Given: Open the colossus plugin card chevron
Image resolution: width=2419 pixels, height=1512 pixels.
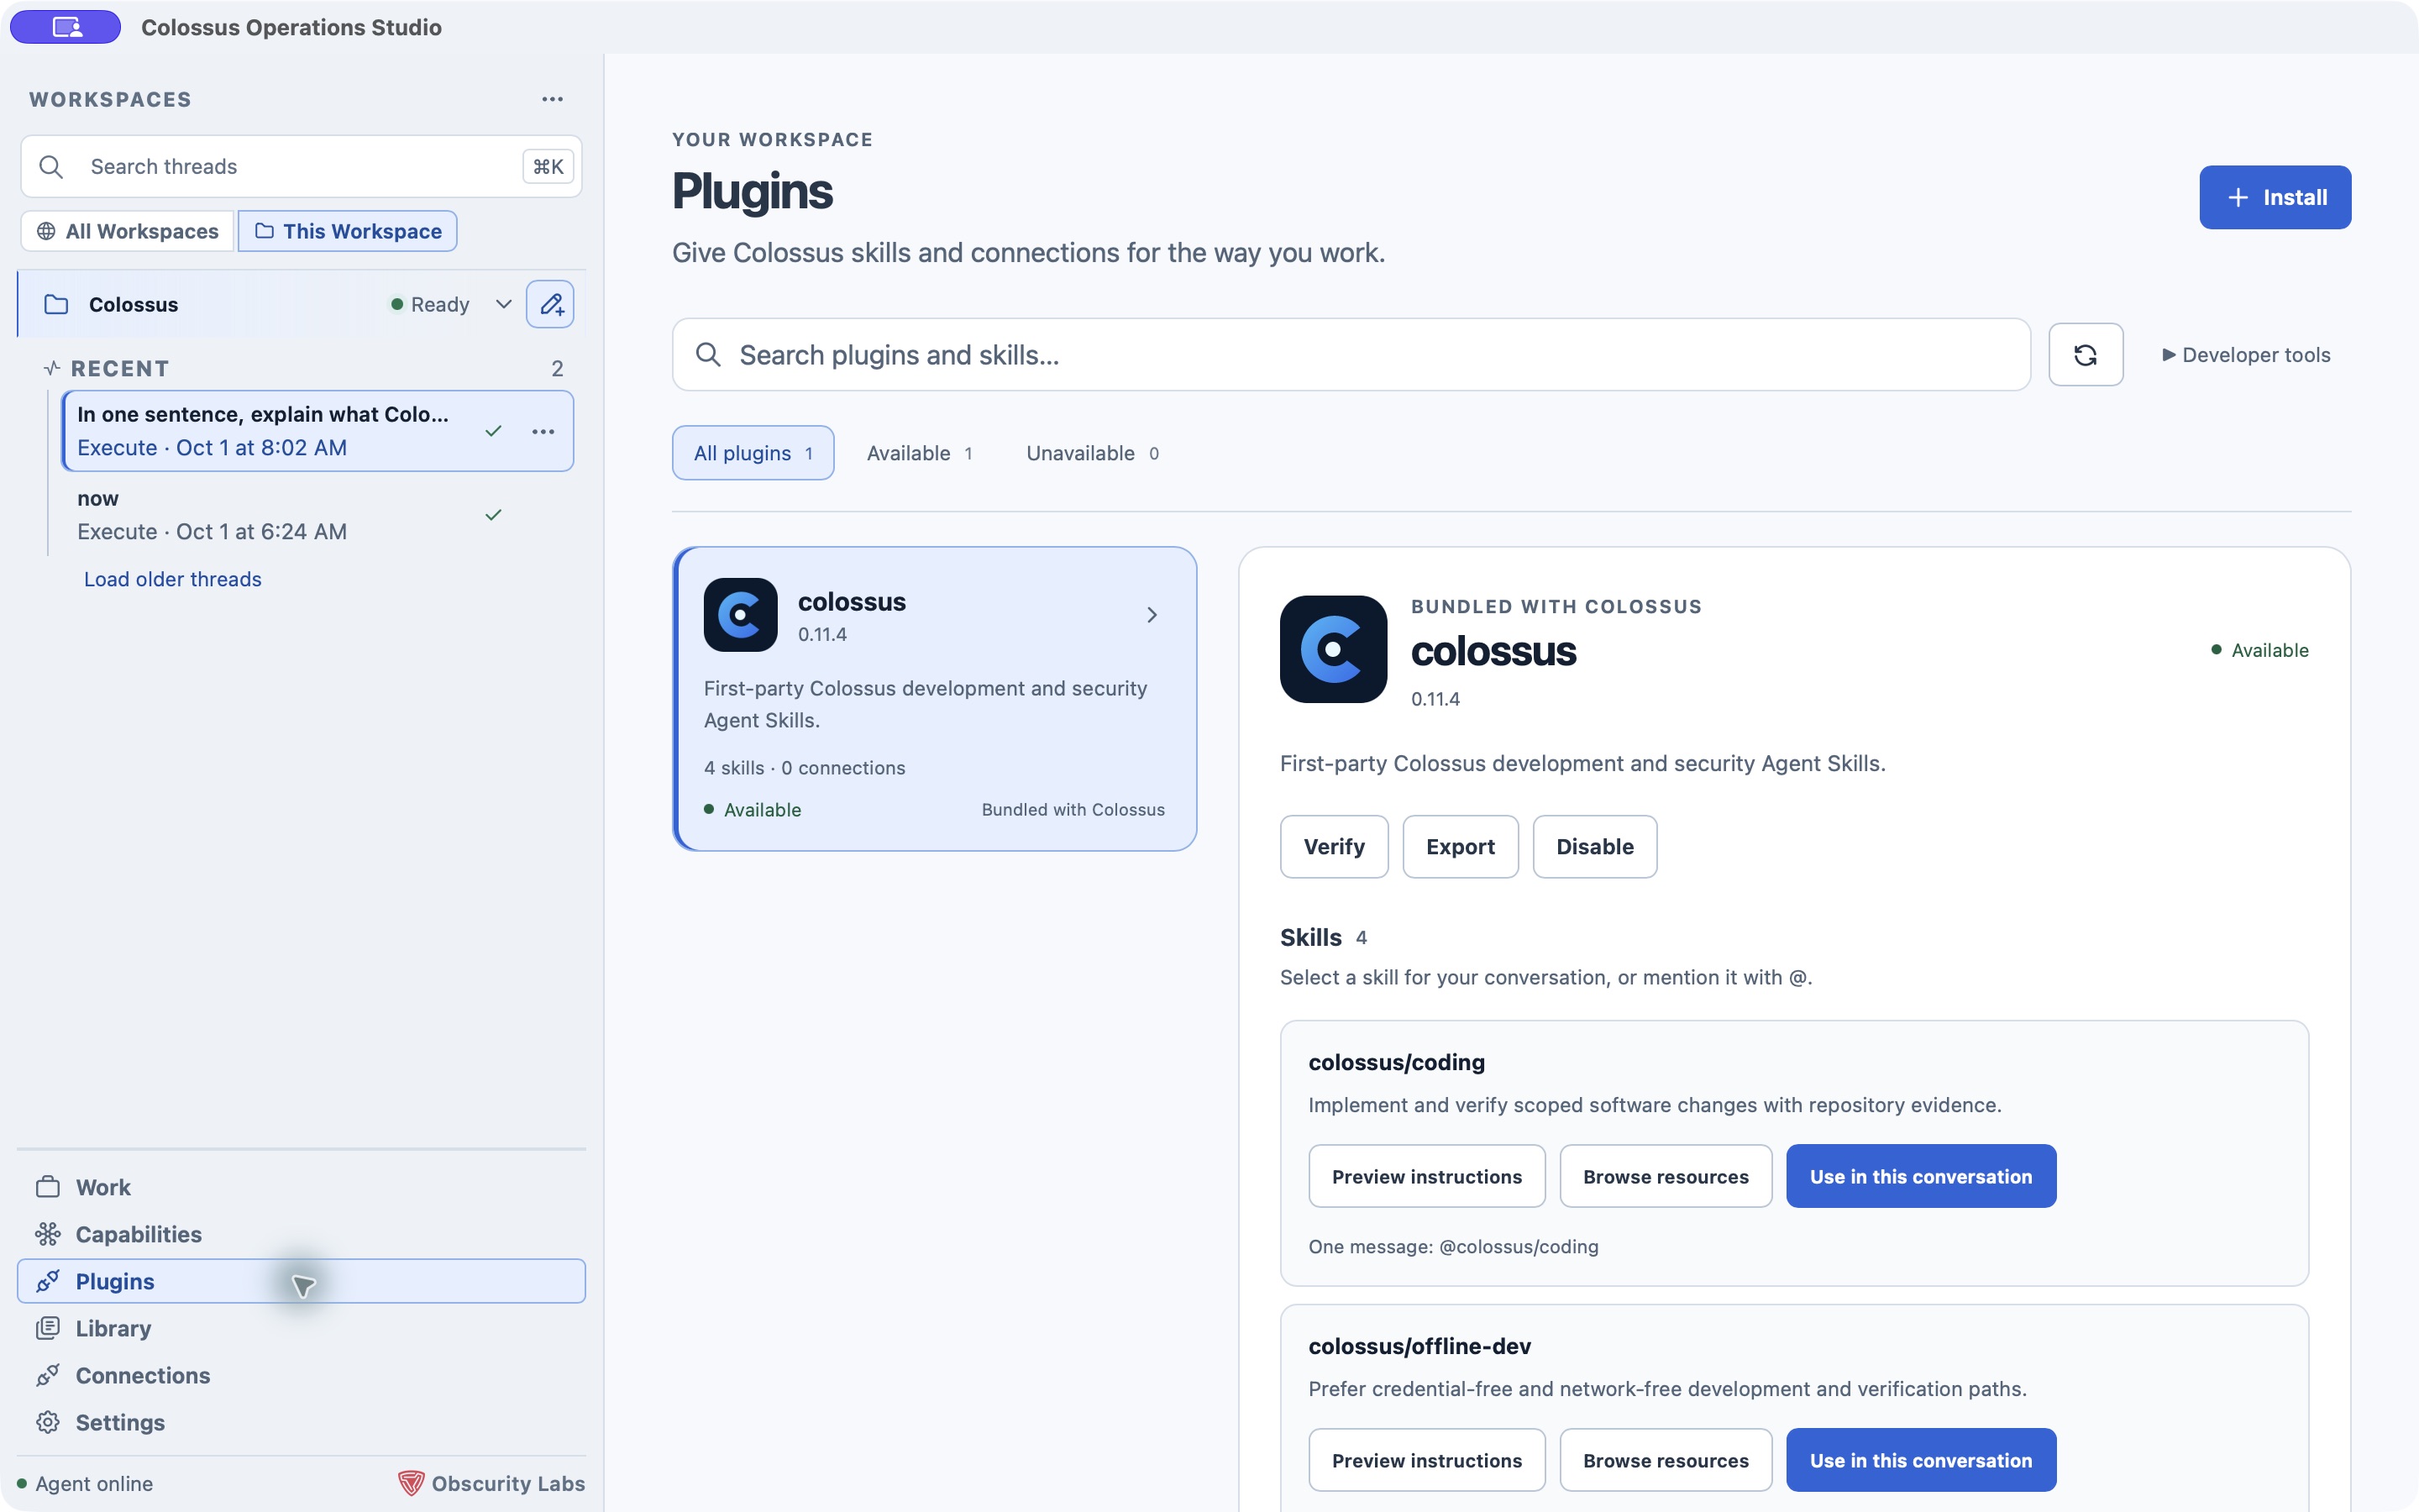Looking at the screenshot, I should click(1152, 615).
